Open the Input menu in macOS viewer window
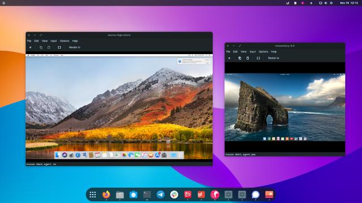Image resolution: width=362 pixels, height=203 pixels. click(x=54, y=41)
